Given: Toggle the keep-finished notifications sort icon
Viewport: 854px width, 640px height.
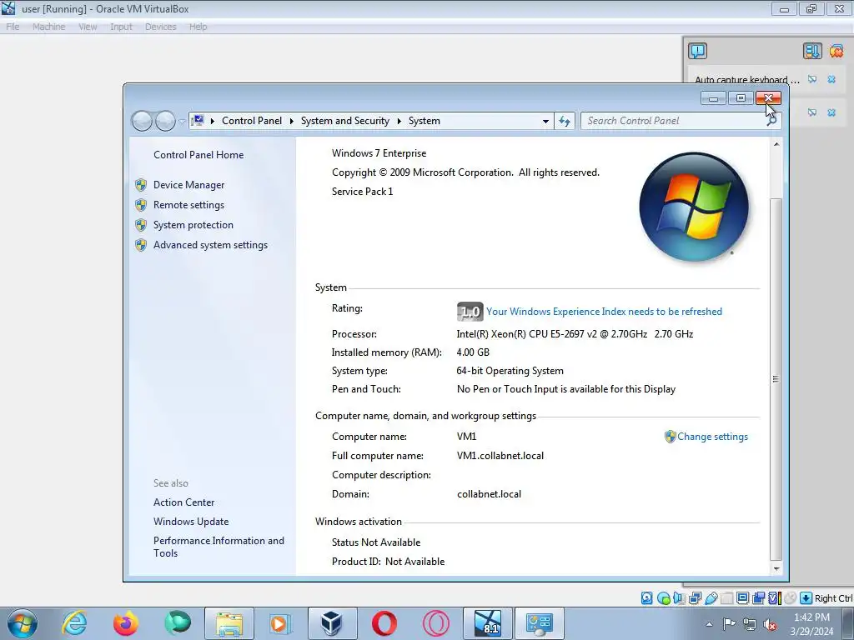Looking at the screenshot, I should [812, 51].
